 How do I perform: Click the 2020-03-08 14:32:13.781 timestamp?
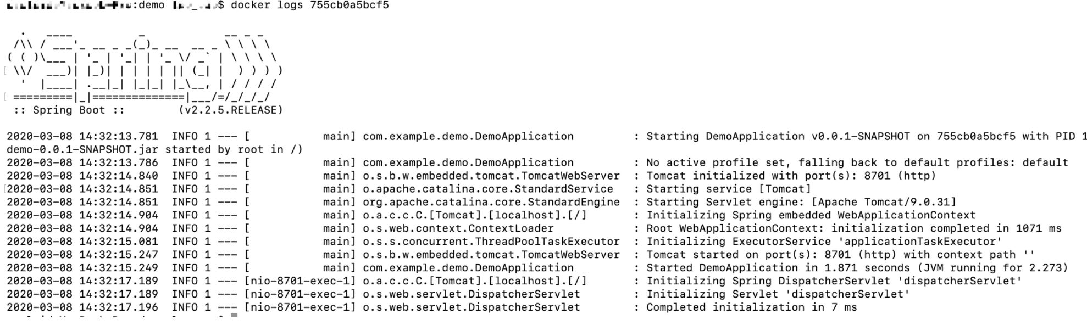(x=82, y=137)
